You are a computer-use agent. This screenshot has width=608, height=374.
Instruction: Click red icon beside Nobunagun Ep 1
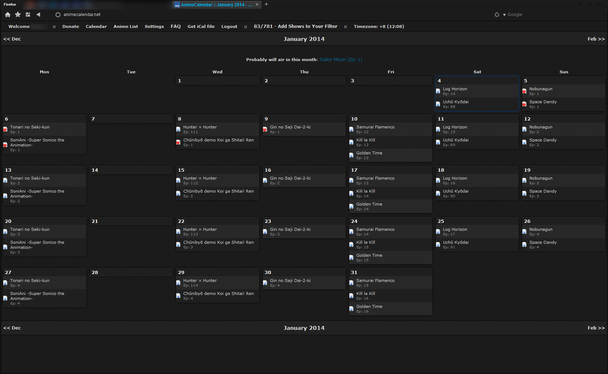coord(524,91)
